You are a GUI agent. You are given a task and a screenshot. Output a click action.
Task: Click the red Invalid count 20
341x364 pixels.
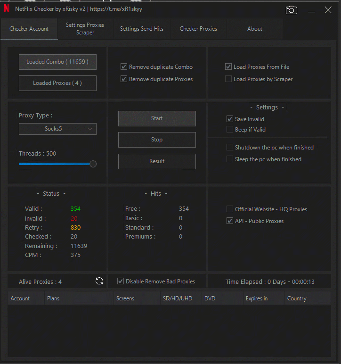(x=74, y=218)
